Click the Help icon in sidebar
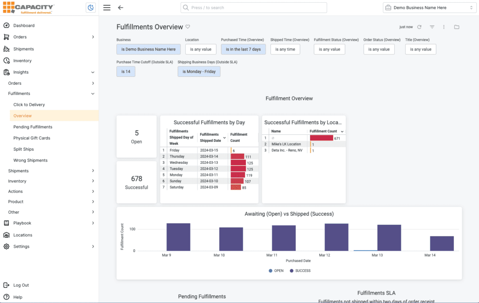479x303 pixels. click(x=7, y=297)
